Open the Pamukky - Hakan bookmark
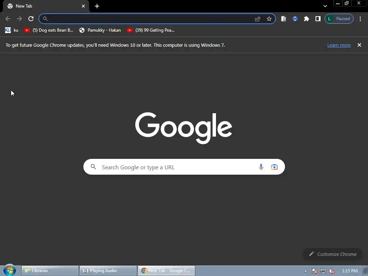The image size is (368, 276). point(100,30)
